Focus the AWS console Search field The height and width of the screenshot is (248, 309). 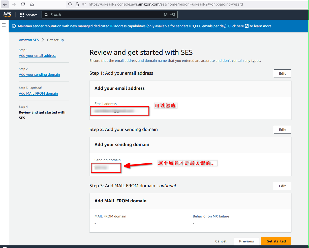coord(106,15)
